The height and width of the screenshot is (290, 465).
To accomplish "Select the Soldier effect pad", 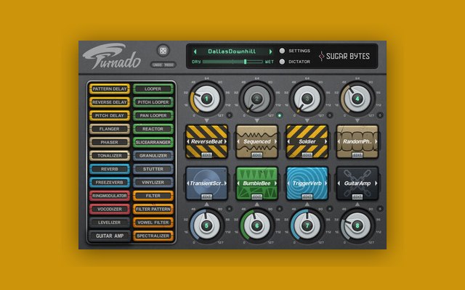I will pos(307,141).
